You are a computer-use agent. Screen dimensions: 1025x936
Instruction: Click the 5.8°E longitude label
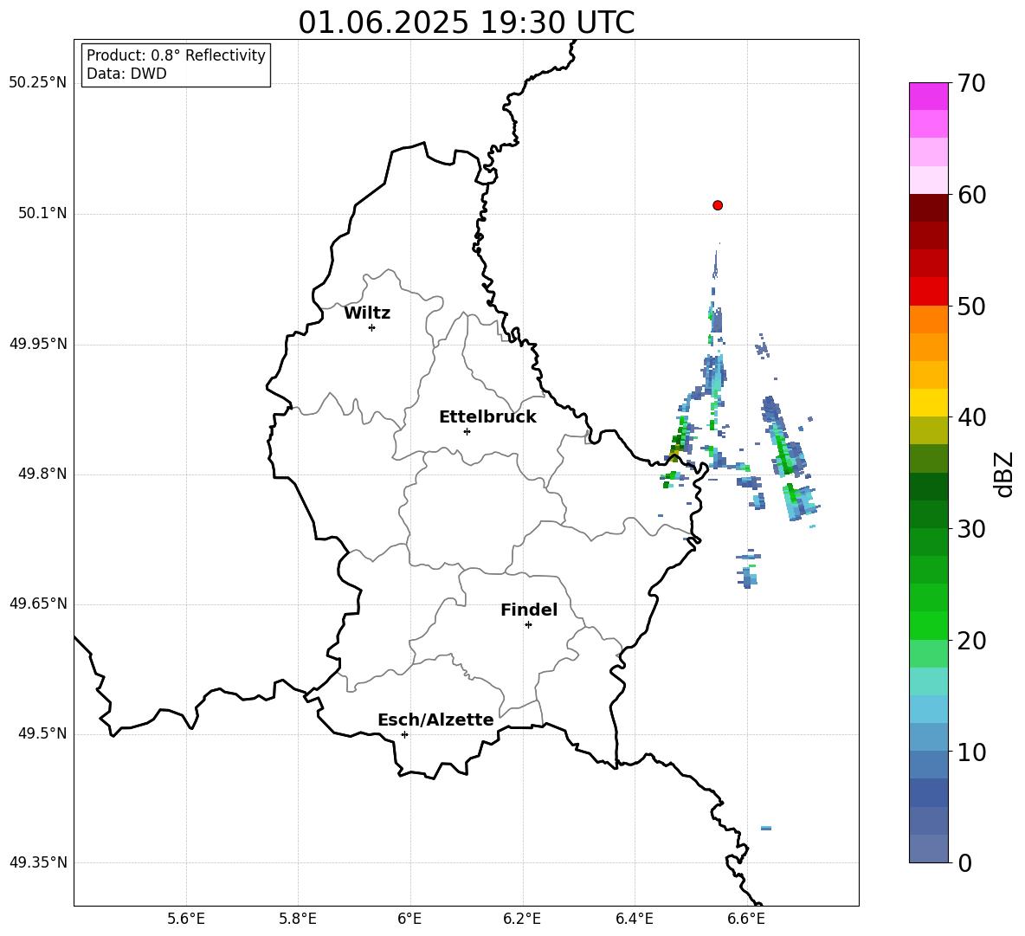point(298,919)
